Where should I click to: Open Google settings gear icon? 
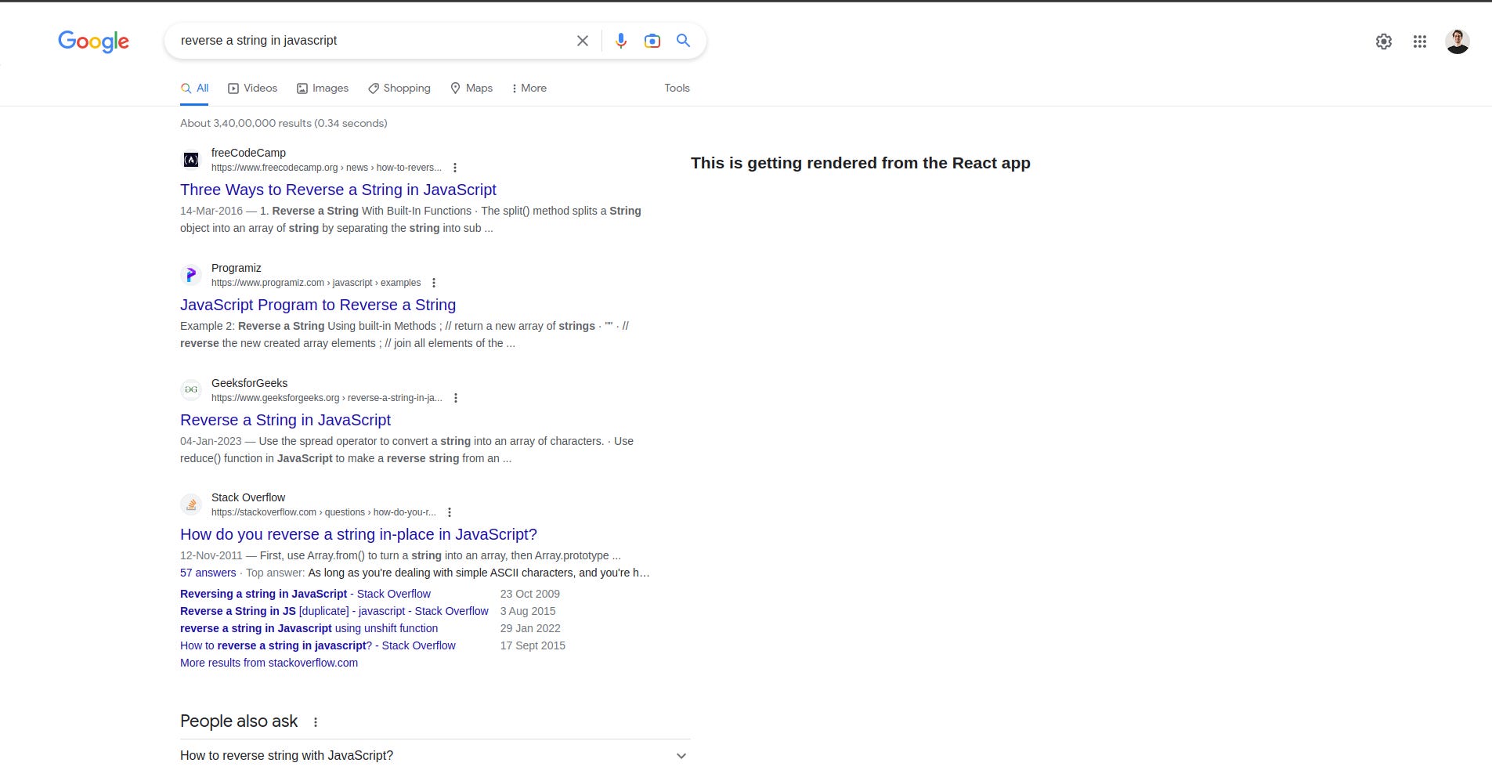[x=1384, y=42]
